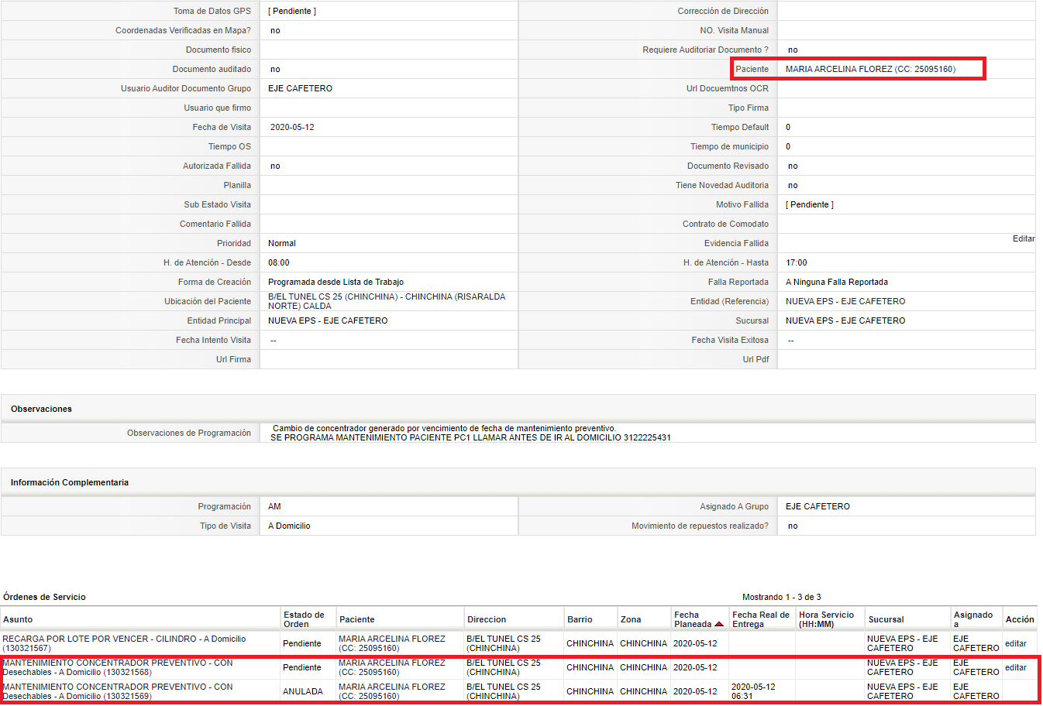Image resolution: width=1043 pixels, height=706 pixels.
Task: Click the Observaciones de Programación text
Action: 470,433
